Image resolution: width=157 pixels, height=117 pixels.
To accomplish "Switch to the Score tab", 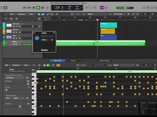I will tap(73, 60).
